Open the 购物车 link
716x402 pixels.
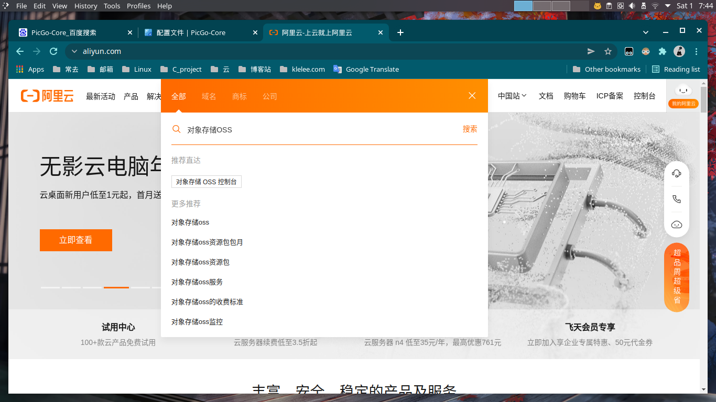click(574, 96)
